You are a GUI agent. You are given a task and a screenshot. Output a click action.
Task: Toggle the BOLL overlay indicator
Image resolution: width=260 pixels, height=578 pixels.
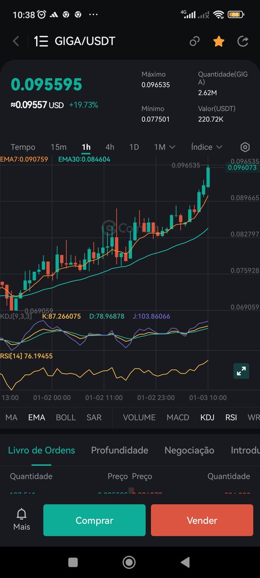[x=66, y=418]
